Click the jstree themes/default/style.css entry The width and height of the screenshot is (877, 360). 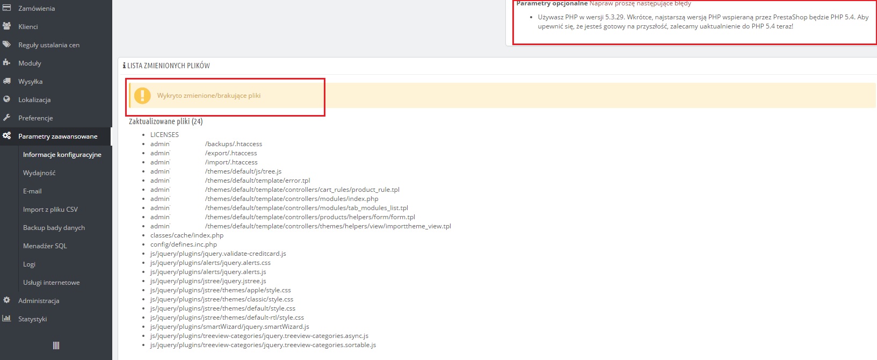click(223, 308)
